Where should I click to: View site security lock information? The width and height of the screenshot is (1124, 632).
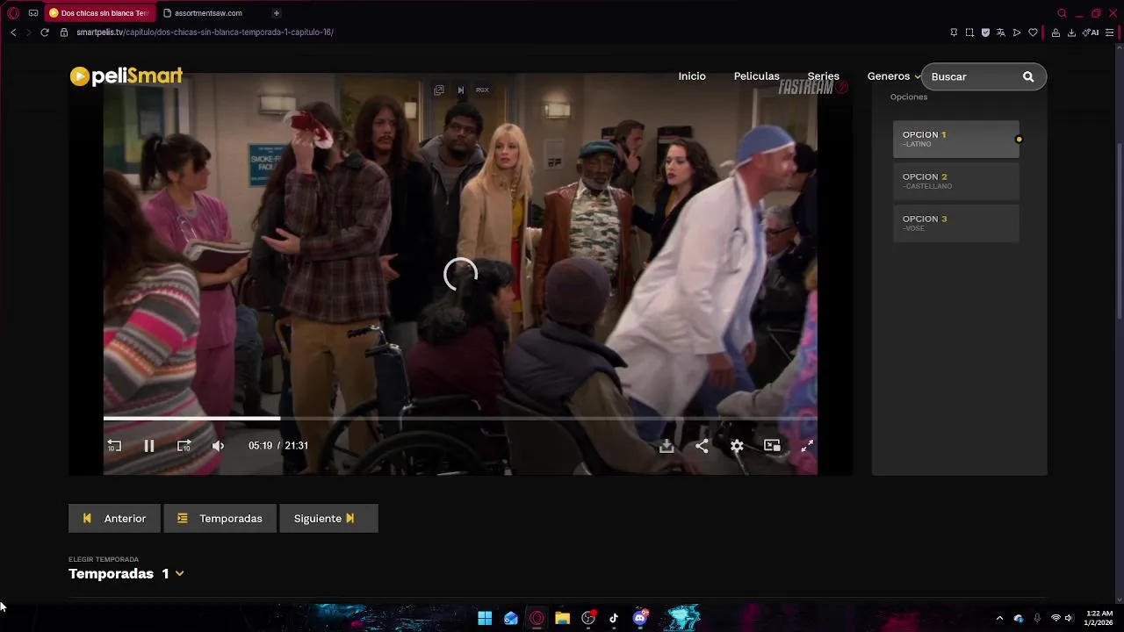(64, 32)
